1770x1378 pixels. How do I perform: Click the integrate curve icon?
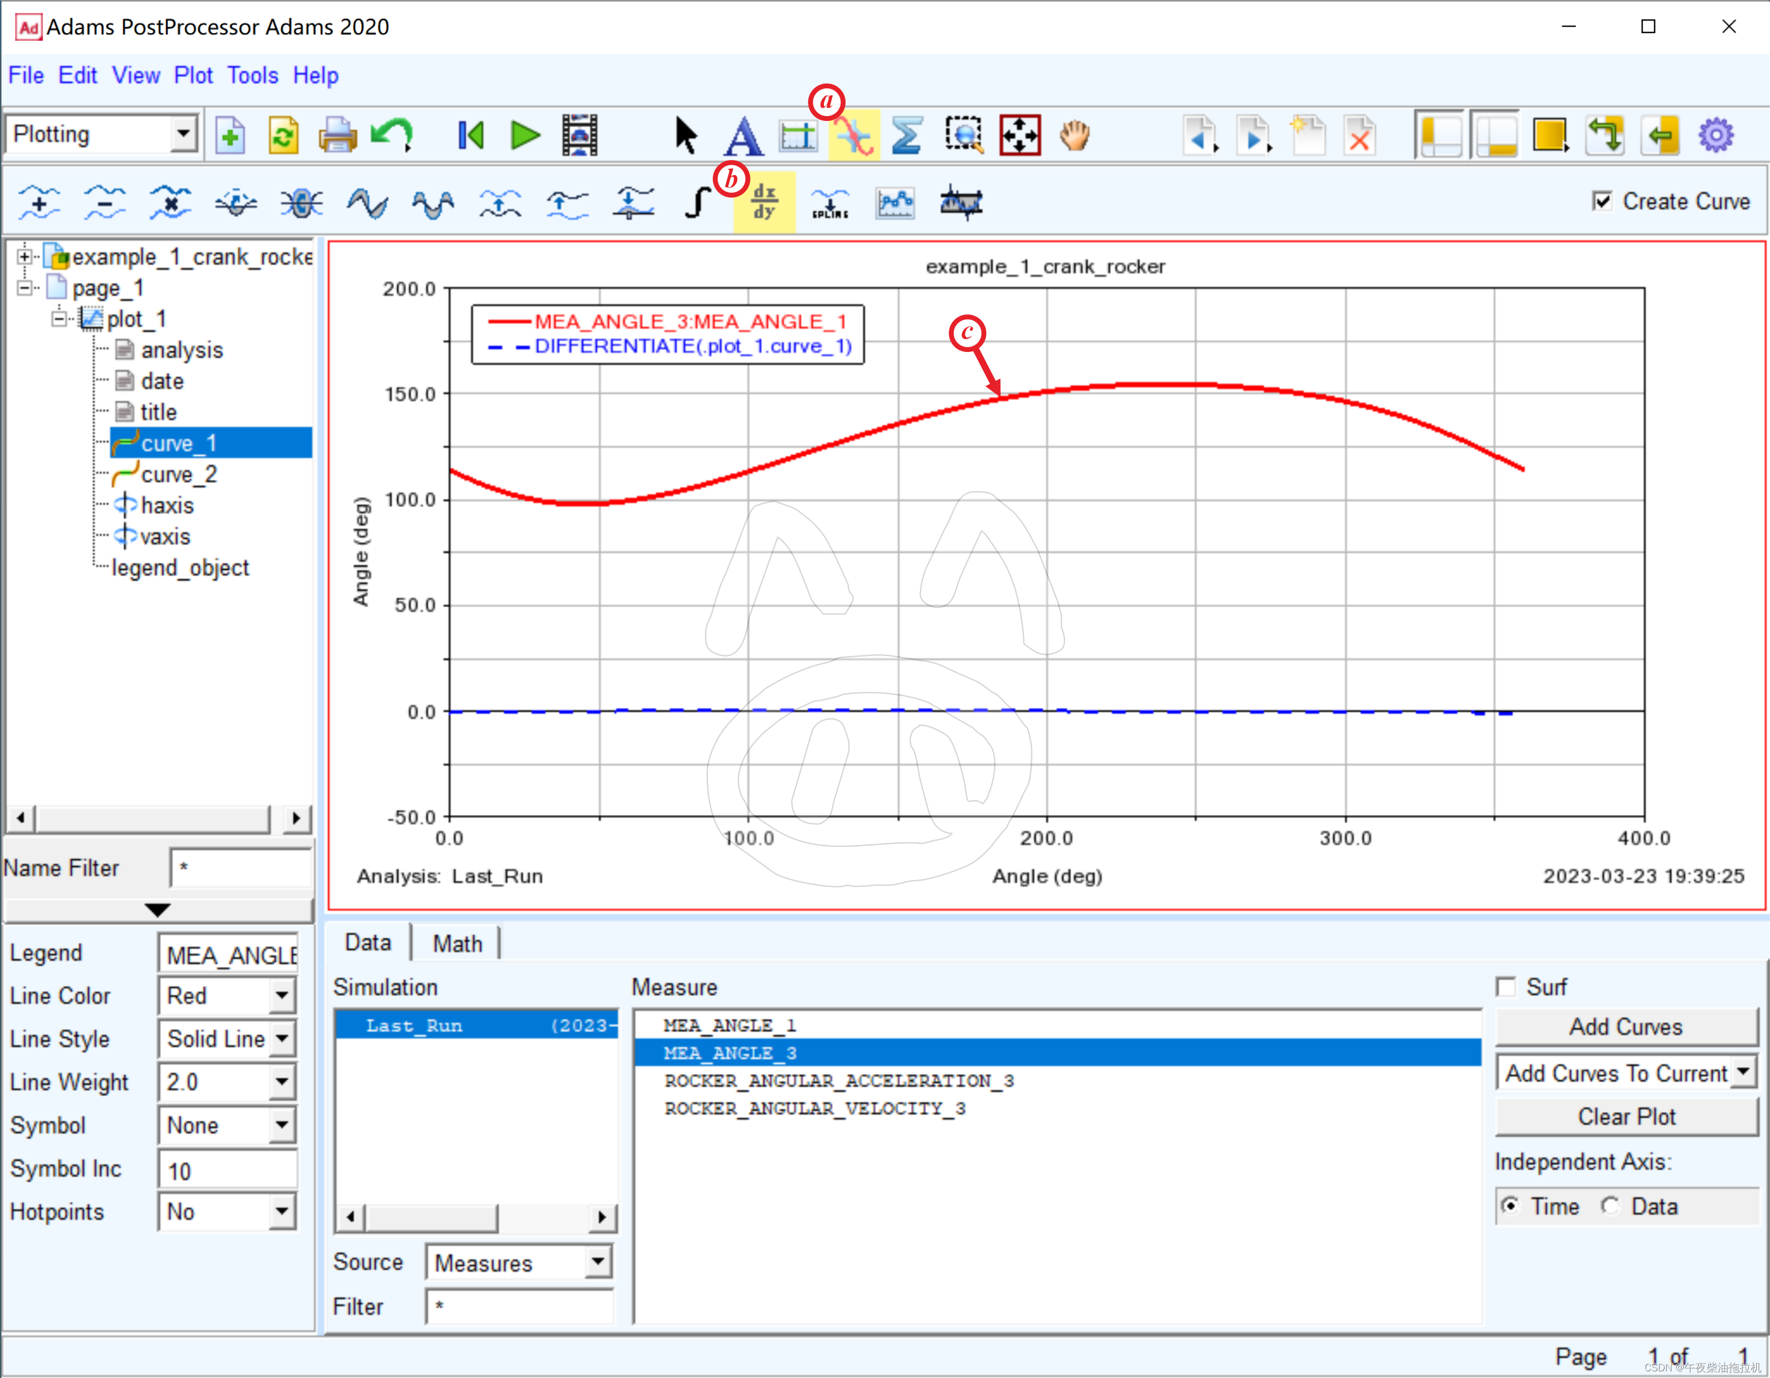pos(698,203)
